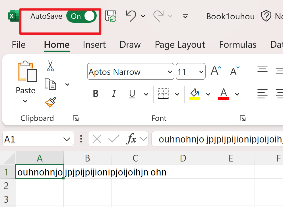Expand the Paste options arrow
283x207 pixels.
[x=25, y=101]
